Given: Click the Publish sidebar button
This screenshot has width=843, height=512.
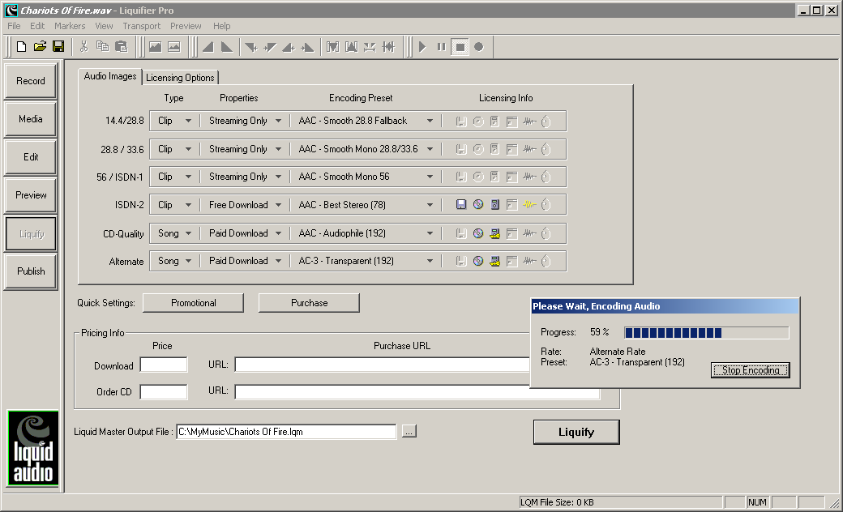Looking at the screenshot, I should pyautogui.click(x=31, y=271).
